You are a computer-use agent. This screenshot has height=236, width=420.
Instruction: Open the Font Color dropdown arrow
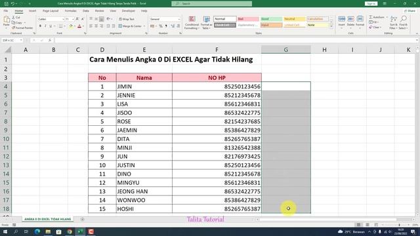pos(83,26)
